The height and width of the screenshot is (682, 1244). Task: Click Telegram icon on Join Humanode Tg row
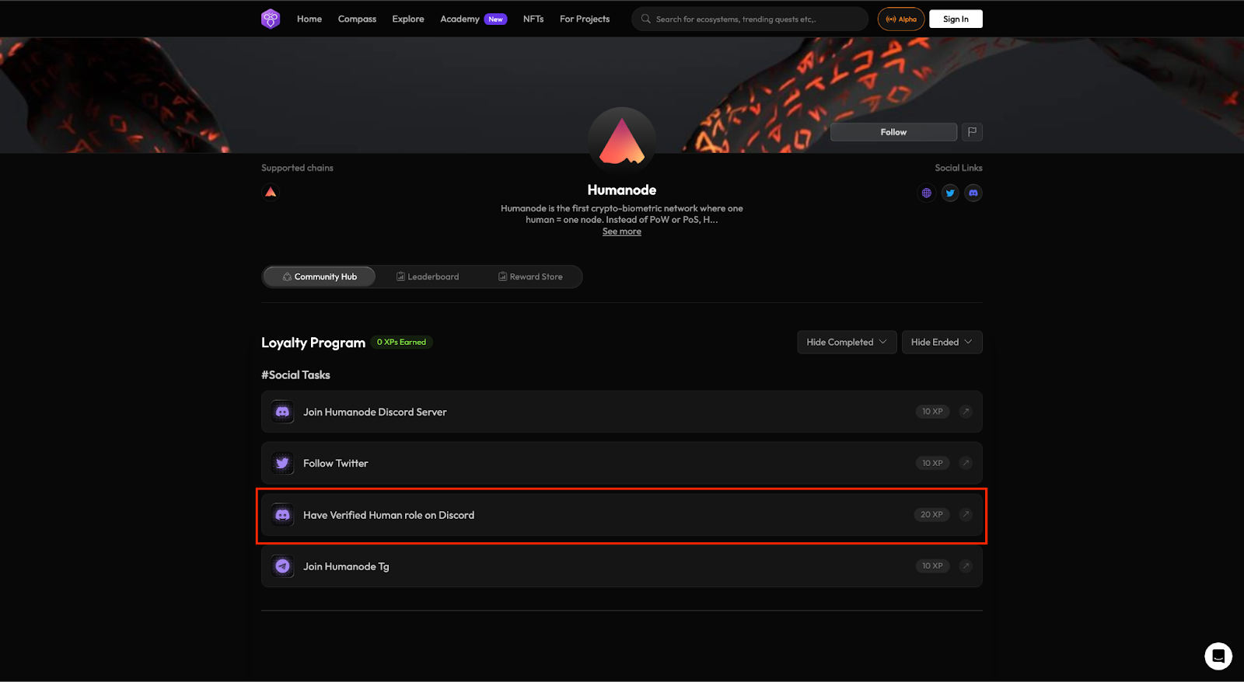(x=283, y=566)
